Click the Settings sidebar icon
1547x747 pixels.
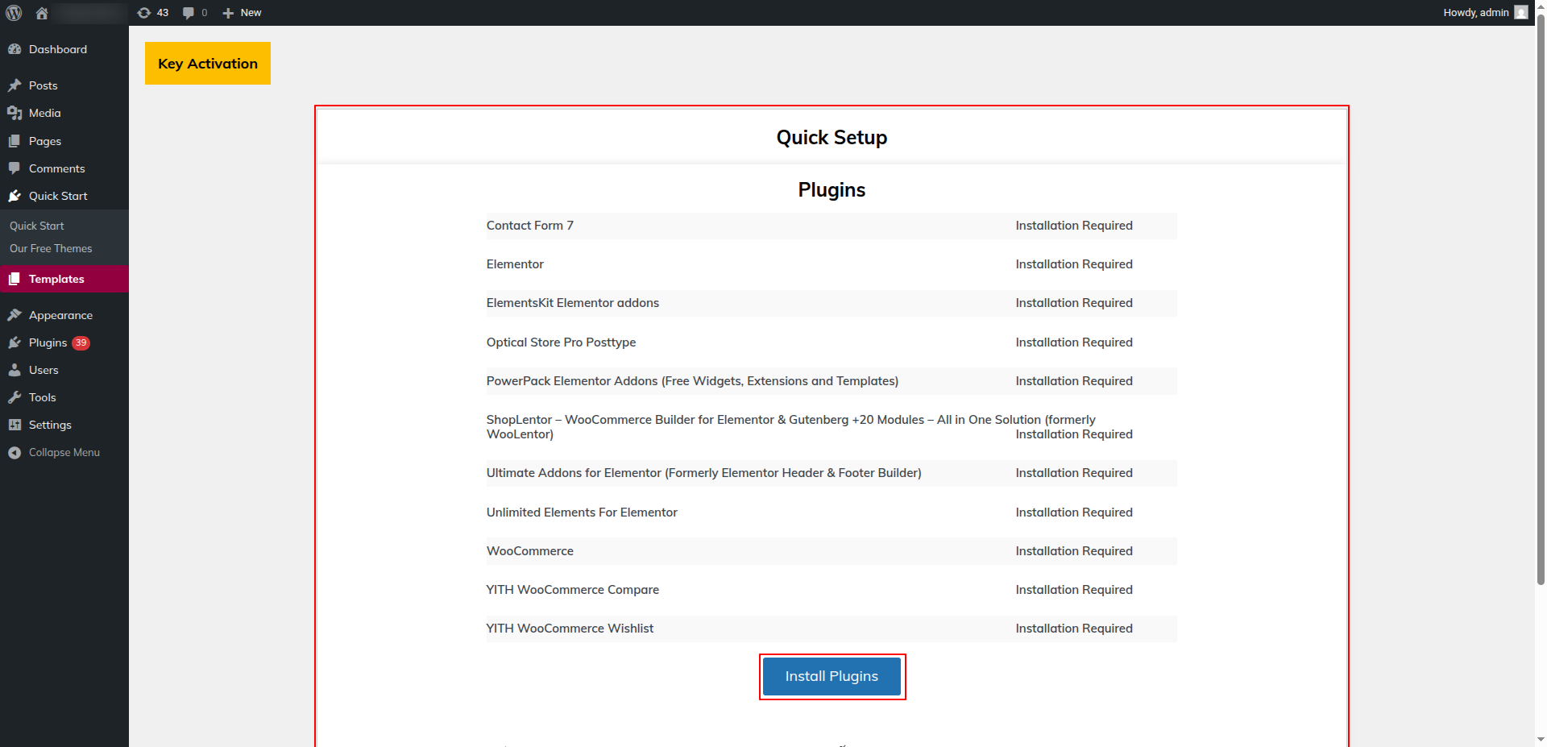tap(15, 425)
